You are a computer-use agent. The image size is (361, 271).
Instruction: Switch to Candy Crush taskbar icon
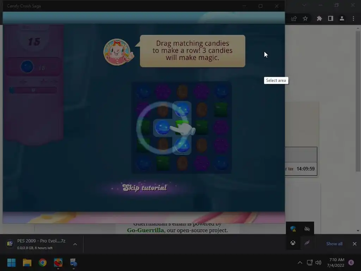pos(58,263)
